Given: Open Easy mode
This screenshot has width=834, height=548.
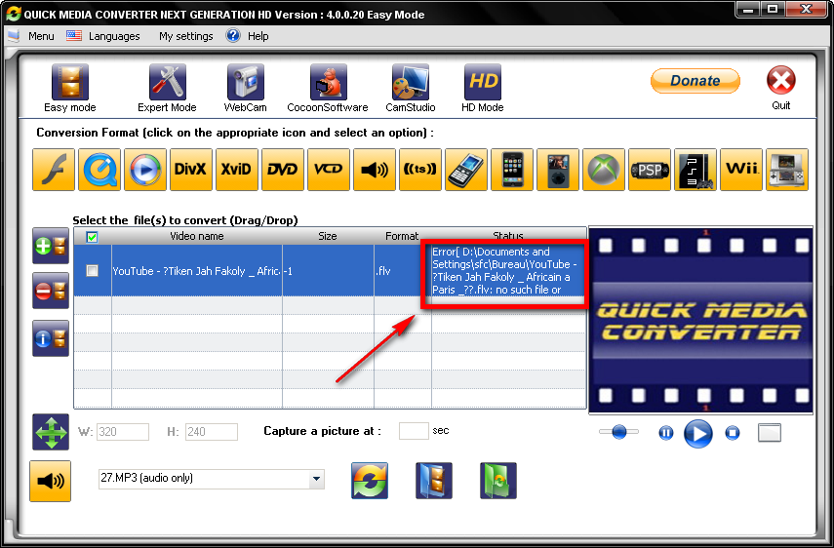Looking at the screenshot, I should [69, 88].
